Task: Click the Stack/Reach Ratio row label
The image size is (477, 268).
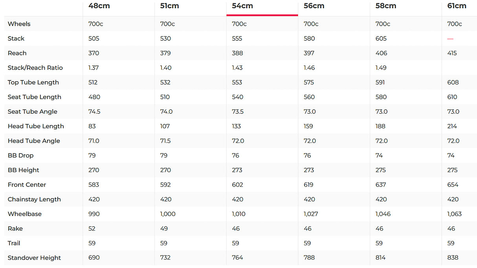Action: pyautogui.click(x=35, y=68)
